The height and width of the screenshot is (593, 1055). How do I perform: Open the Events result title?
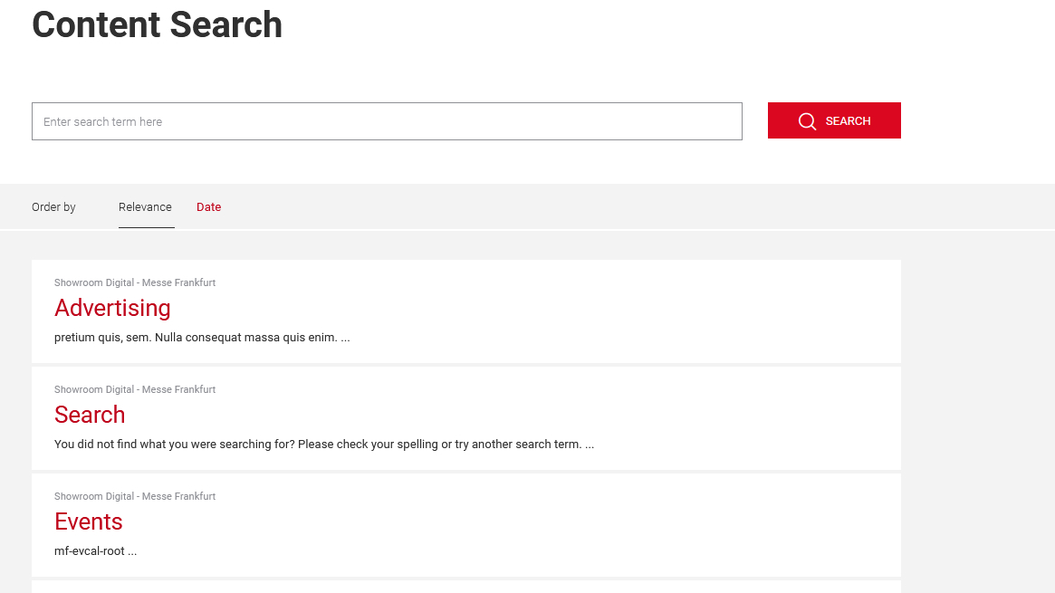coord(89,521)
